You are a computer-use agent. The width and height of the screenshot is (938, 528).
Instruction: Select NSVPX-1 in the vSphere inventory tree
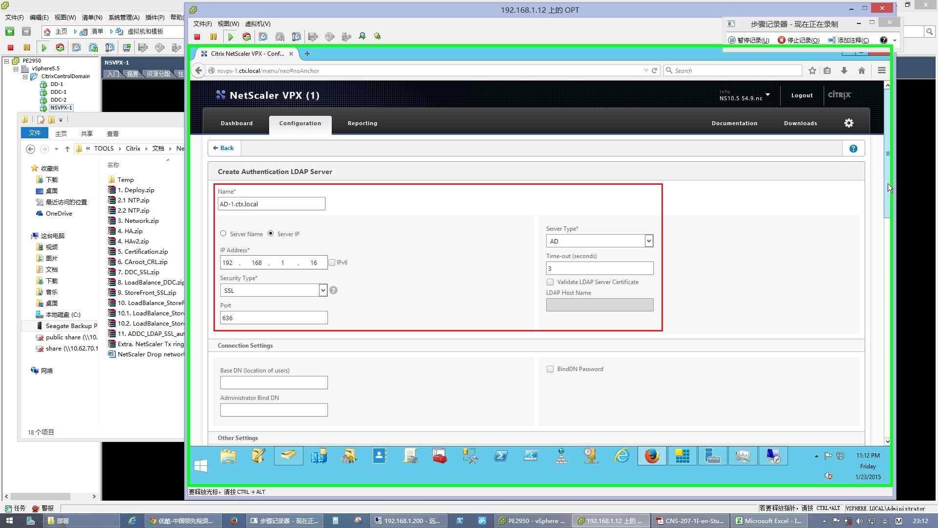(x=61, y=108)
